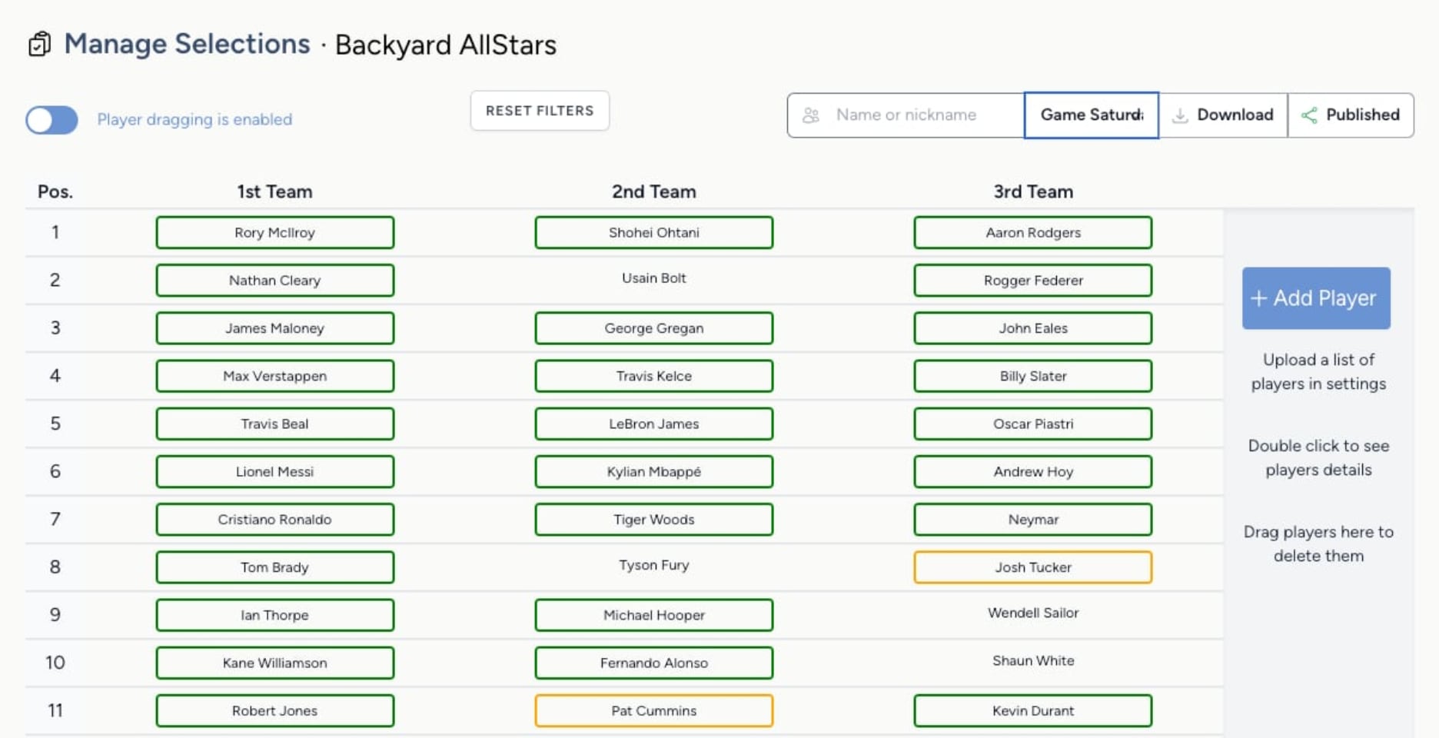Click the Published button label
Image resolution: width=1439 pixels, height=738 pixels.
[1362, 115]
